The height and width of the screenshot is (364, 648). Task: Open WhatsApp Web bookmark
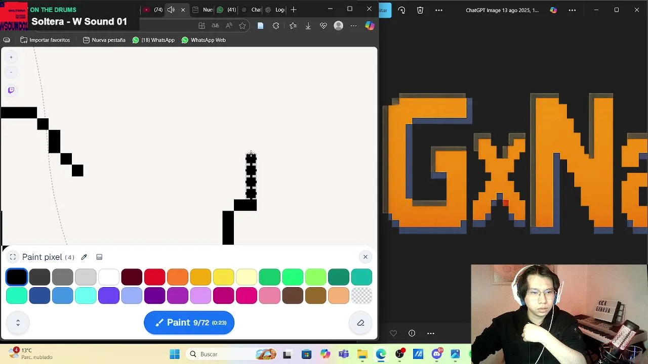[204, 40]
